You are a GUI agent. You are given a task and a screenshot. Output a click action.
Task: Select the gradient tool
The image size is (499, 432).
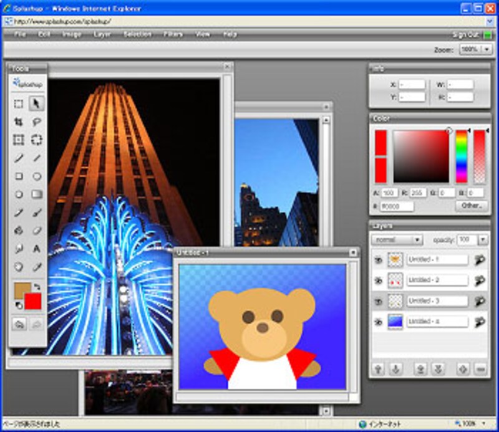pyautogui.click(x=37, y=194)
